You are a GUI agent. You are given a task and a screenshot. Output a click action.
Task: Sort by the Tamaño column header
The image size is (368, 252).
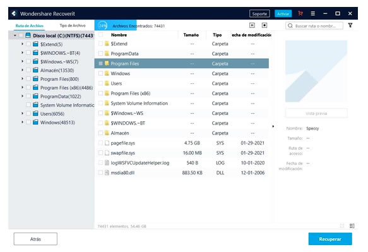tap(191, 35)
